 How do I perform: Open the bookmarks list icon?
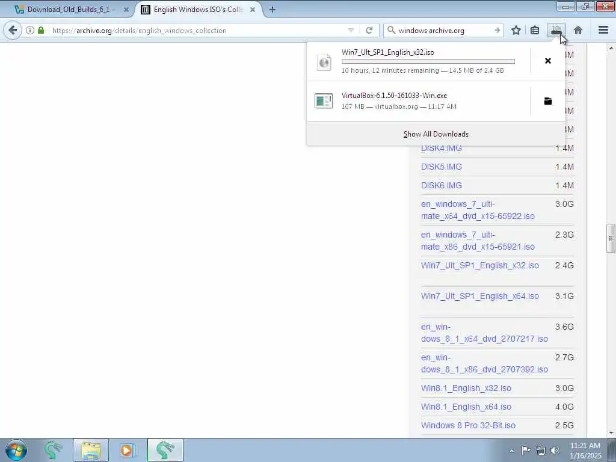535,30
